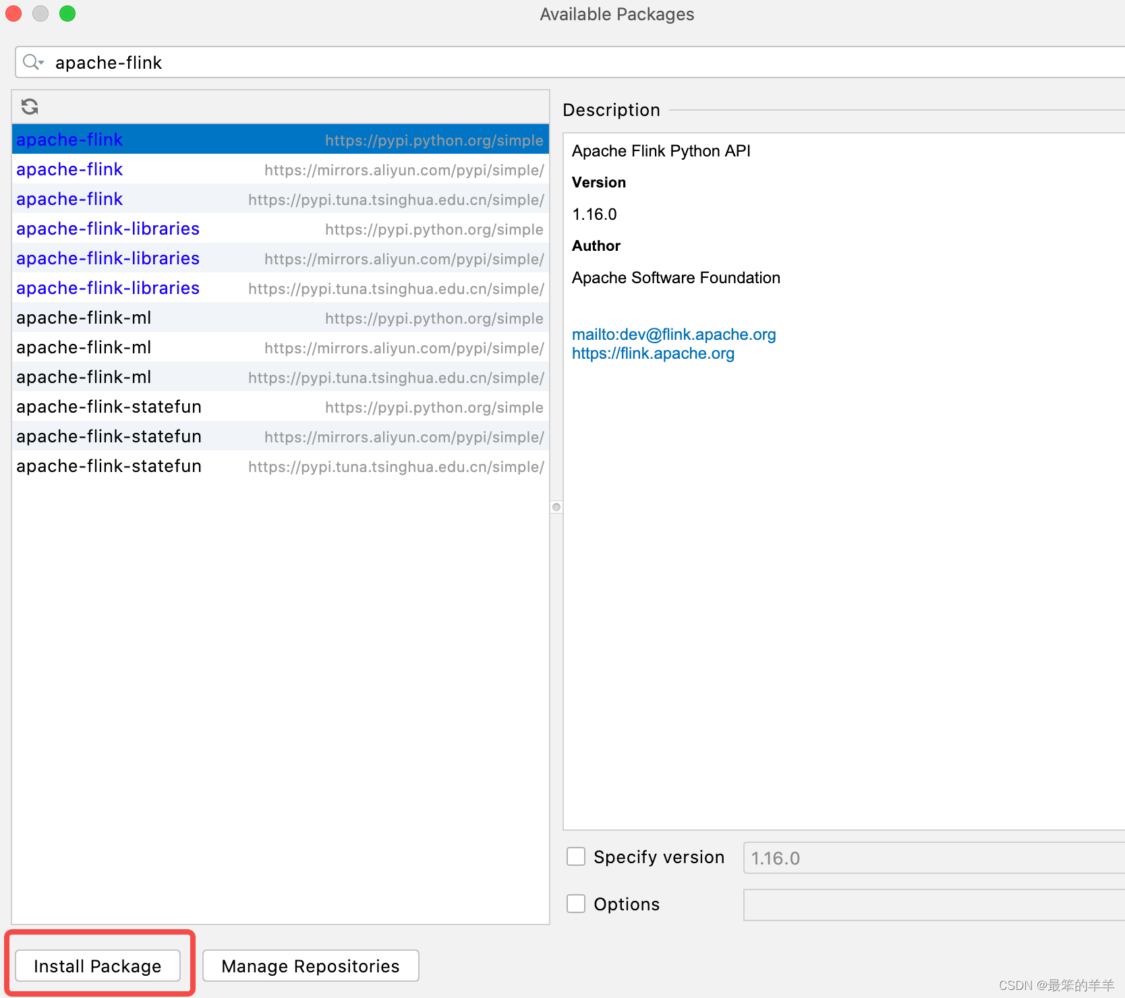Screen dimensions: 1125x998
Task: Click the version number 1.16.0 in description
Action: pos(594,214)
